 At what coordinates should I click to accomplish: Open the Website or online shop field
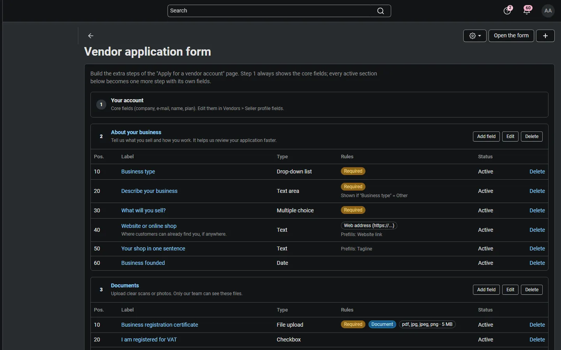pyautogui.click(x=149, y=226)
